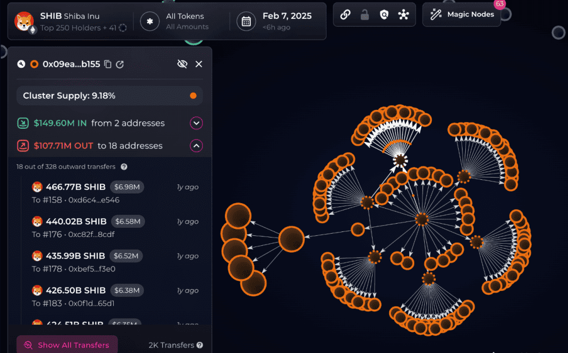Click the 0x09ea...b155 address title
This screenshot has height=353, width=568.
click(72, 64)
